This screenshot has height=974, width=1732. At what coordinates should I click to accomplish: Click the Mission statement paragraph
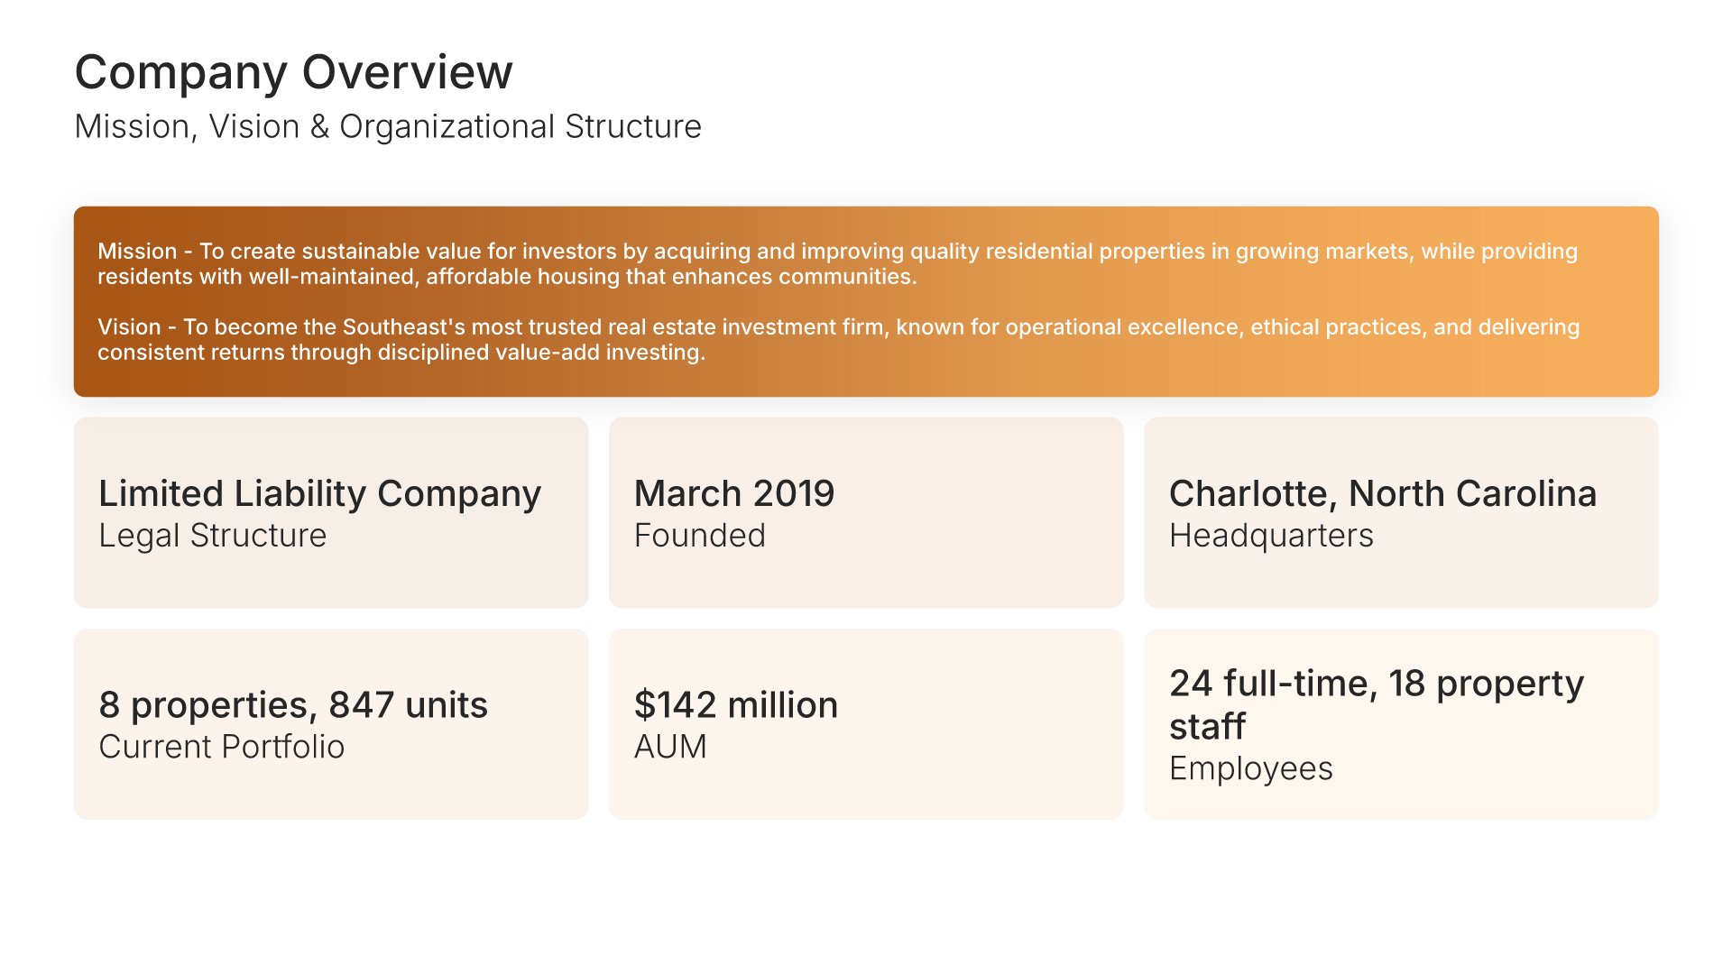point(837,263)
